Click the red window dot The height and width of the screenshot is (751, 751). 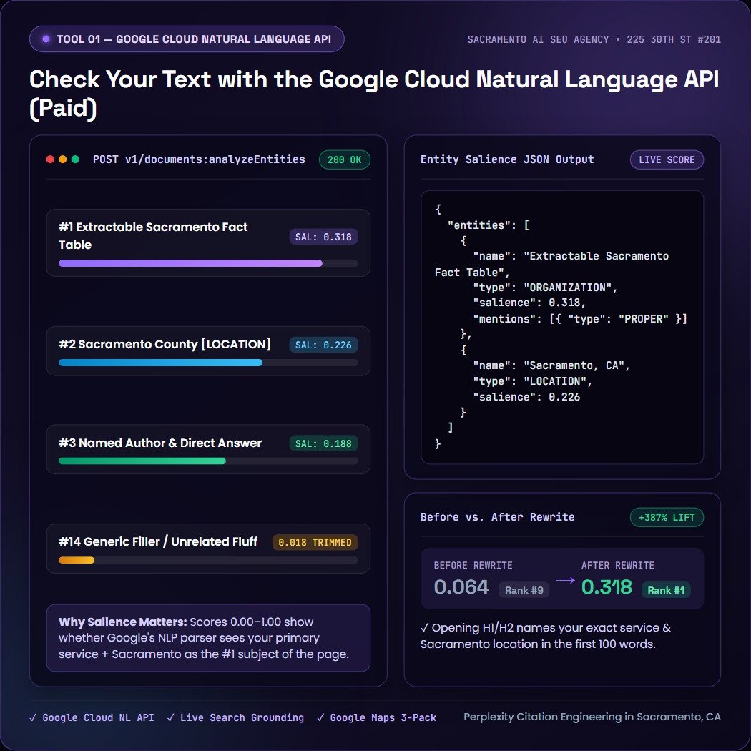[x=50, y=159]
